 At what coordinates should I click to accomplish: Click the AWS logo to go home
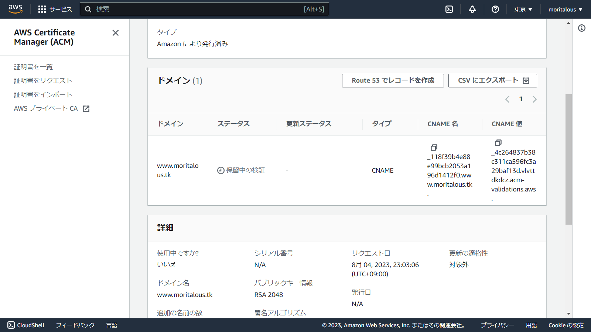click(15, 9)
